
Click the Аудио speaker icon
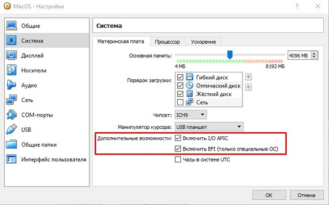[x=12, y=85]
